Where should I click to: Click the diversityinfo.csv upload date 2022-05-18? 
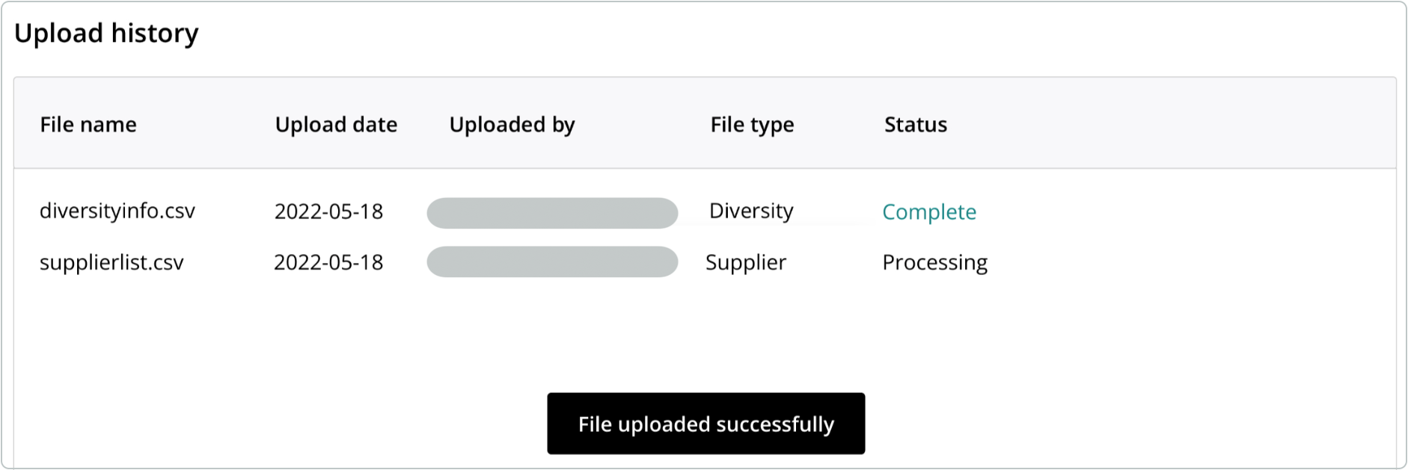328,212
